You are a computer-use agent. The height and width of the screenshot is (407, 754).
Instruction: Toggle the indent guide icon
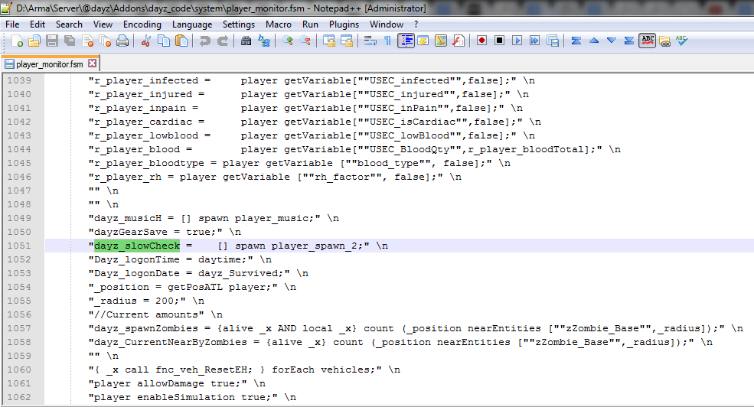click(x=406, y=41)
